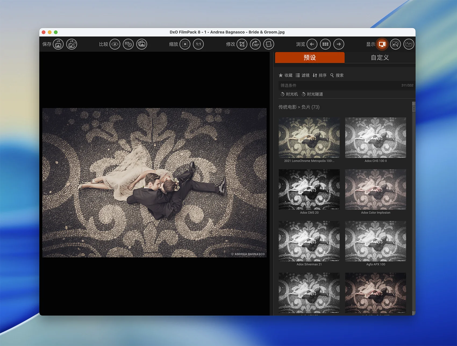Viewport: 457px width, 346px height.
Task: Click the 传统电影 > 负片 (73) heading
Action: click(x=299, y=107)
